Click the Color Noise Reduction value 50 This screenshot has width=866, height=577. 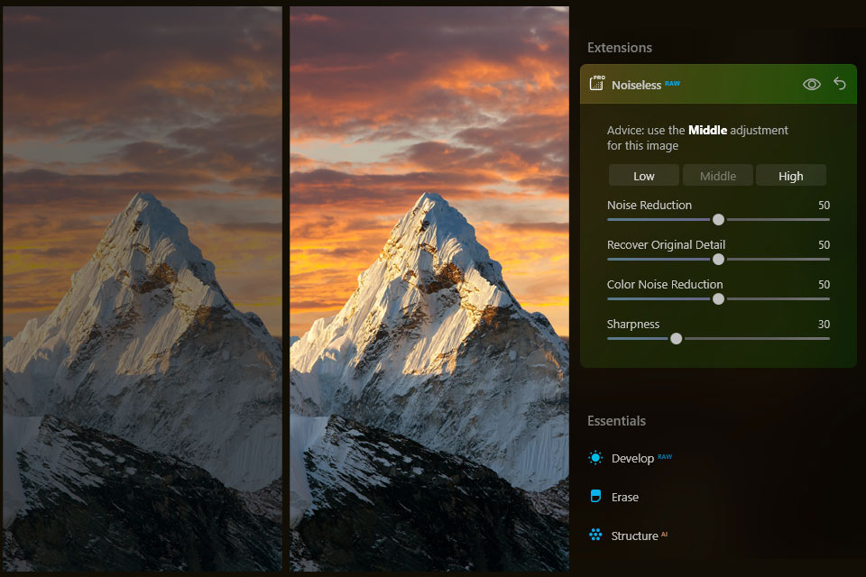tap(824, 285)
